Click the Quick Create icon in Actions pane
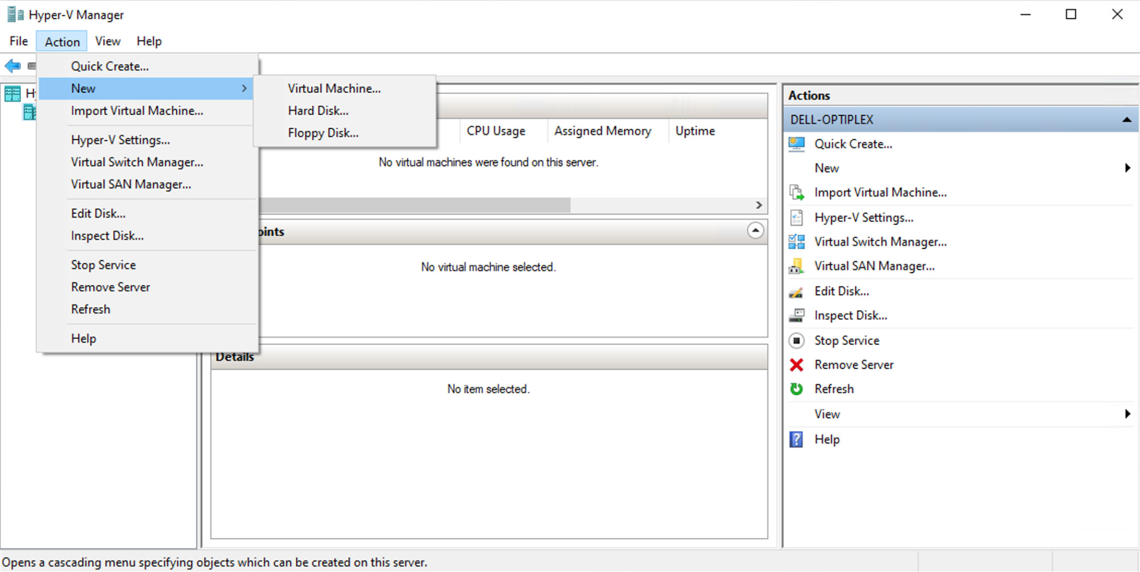Viewport: 1140px width, 572px height. click(796, 144)
